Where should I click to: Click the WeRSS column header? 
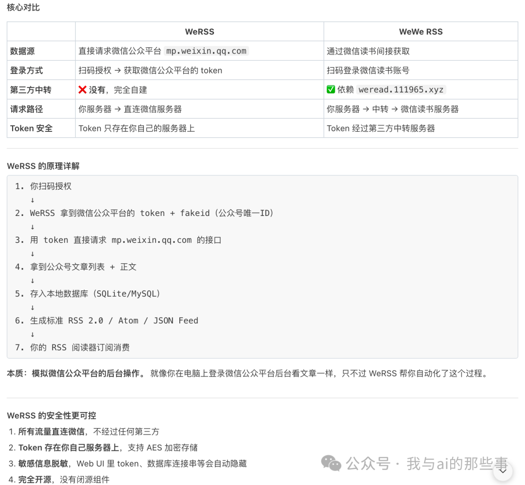click(x=200, y=32)
